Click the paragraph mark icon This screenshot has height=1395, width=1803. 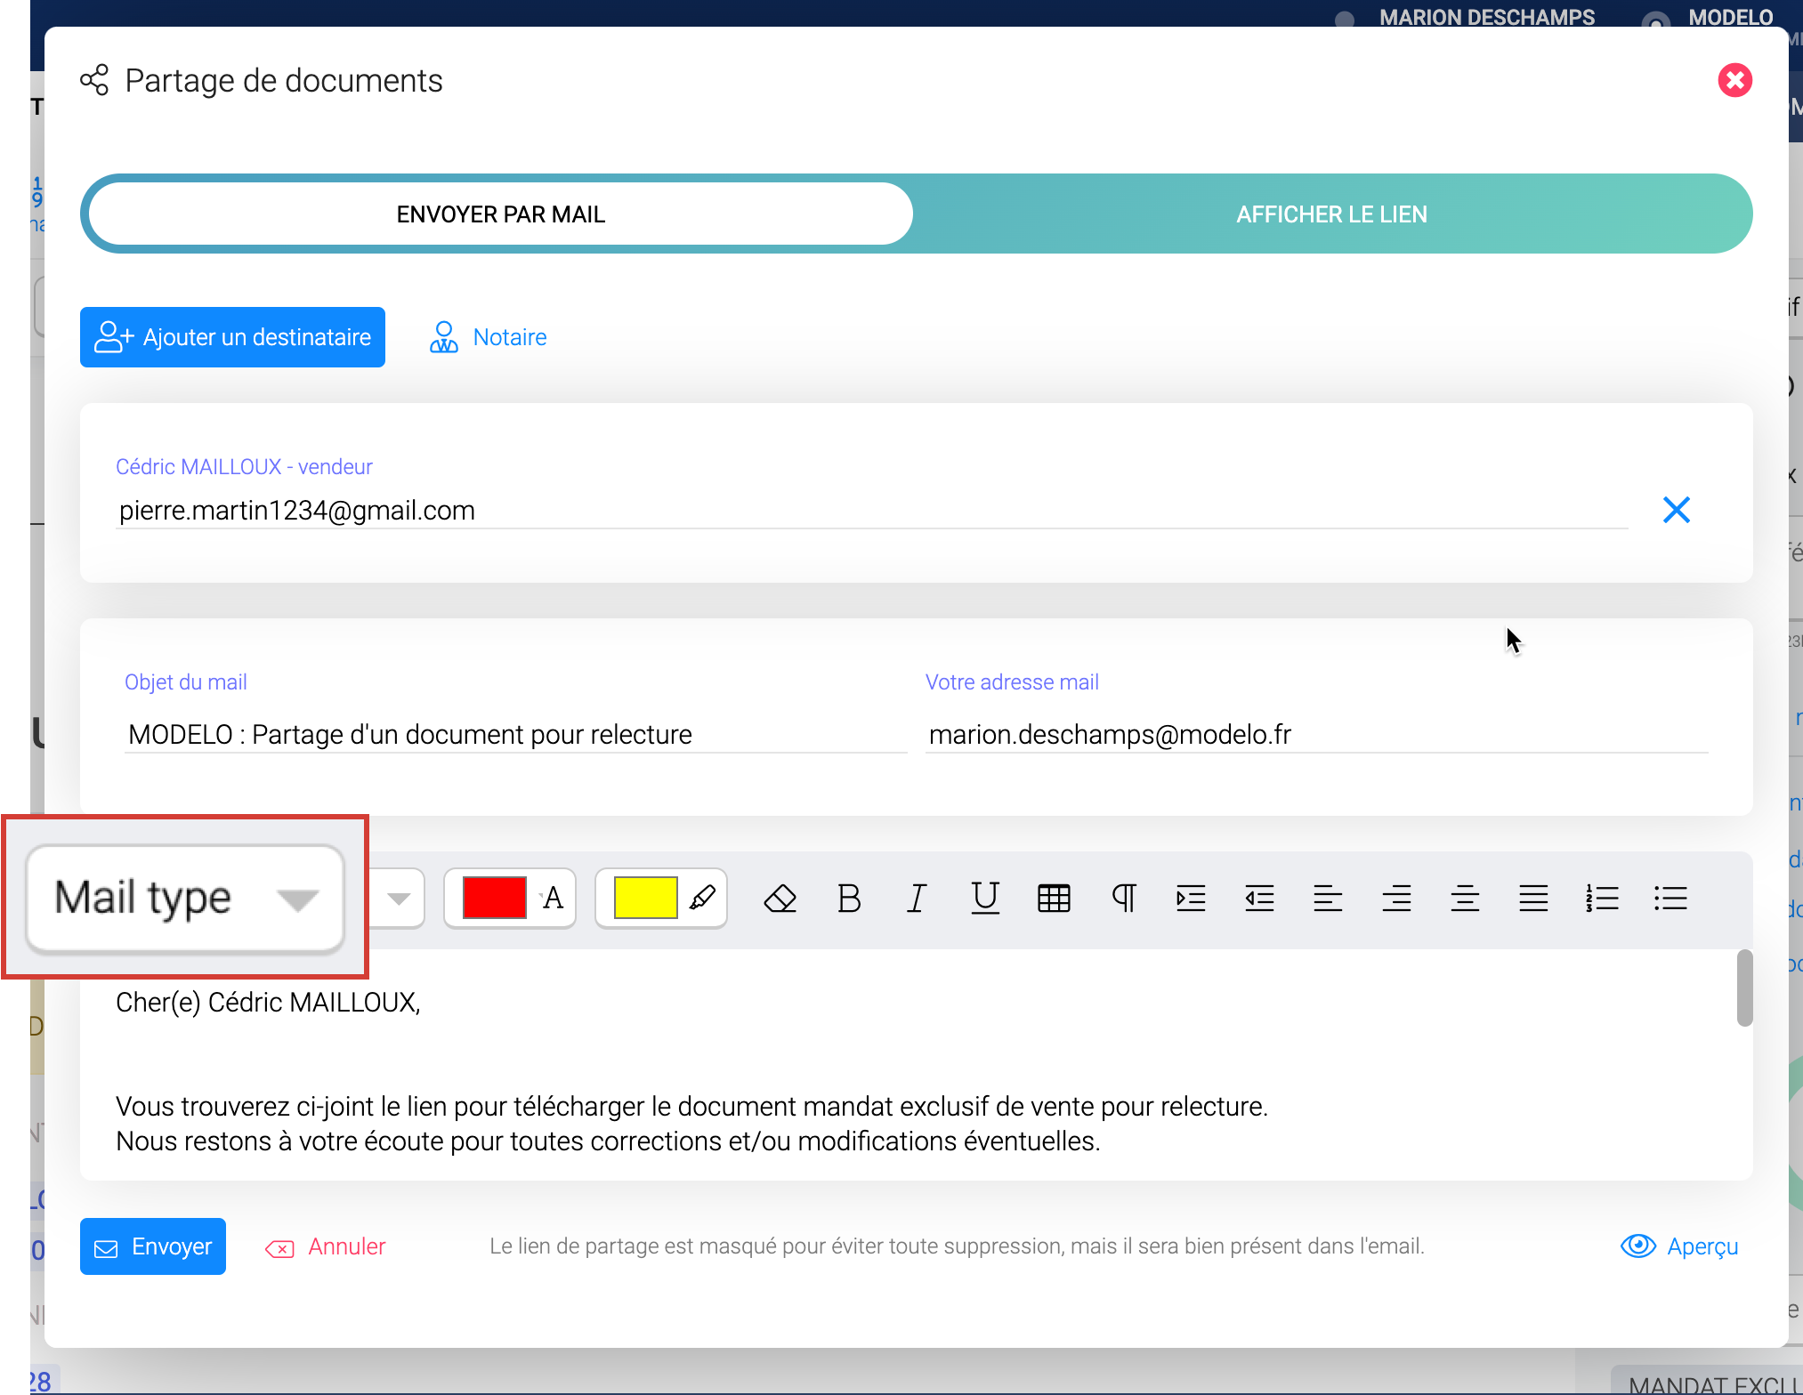[1123, 899]
